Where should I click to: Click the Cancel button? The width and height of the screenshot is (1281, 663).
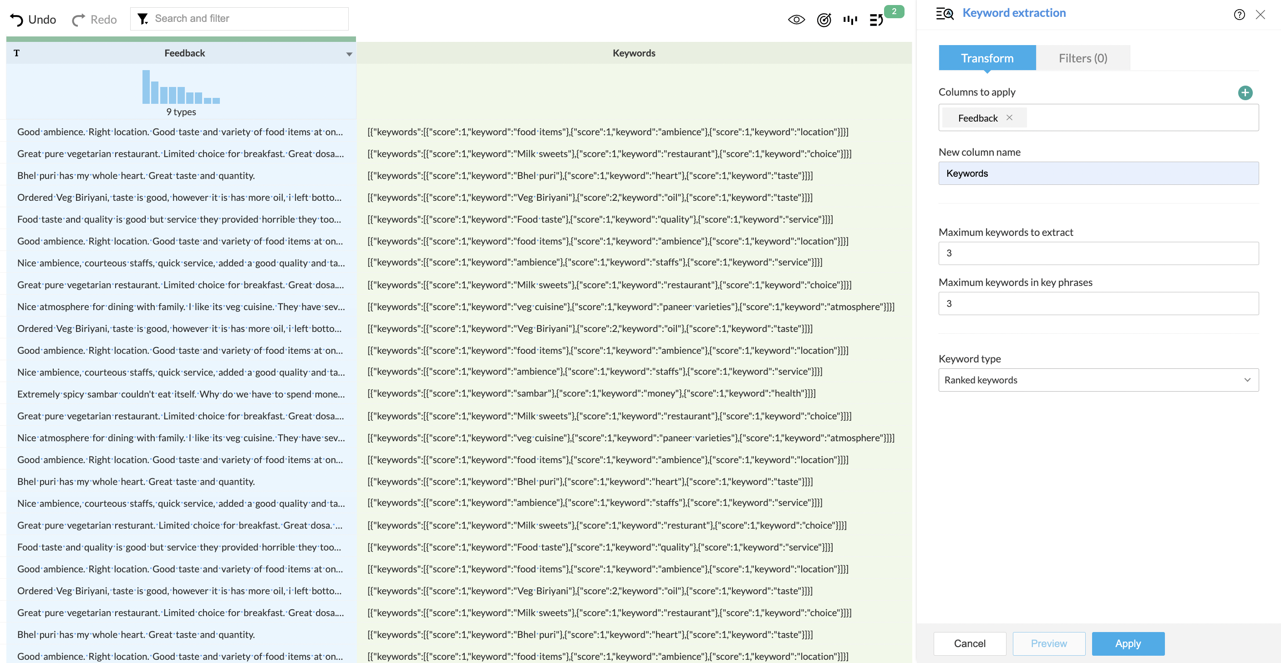969,643
